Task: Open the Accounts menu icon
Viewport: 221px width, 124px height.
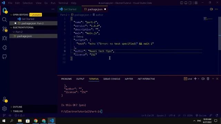Action: point(4,99)
